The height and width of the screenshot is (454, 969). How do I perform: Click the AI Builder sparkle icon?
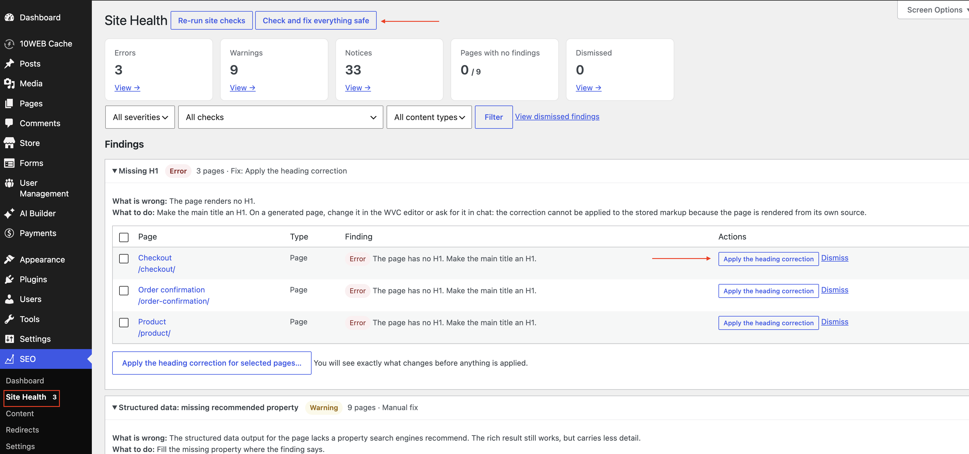pos(9,213)
